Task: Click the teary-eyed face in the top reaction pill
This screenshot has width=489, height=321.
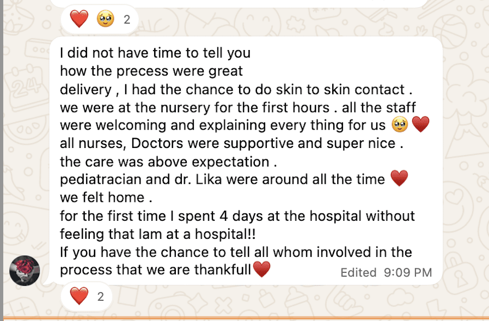Action: coord(104,20)
